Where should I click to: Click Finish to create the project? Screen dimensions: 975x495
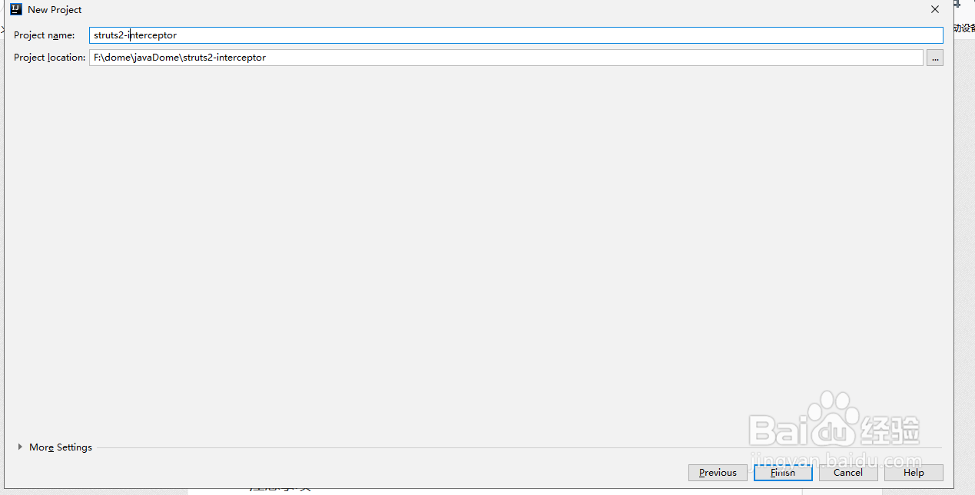click(x=783, y=473)
